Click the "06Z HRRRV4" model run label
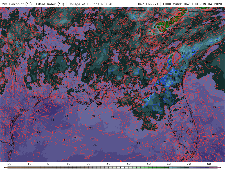The image size is (225, 169). click(x=148, y=4)
